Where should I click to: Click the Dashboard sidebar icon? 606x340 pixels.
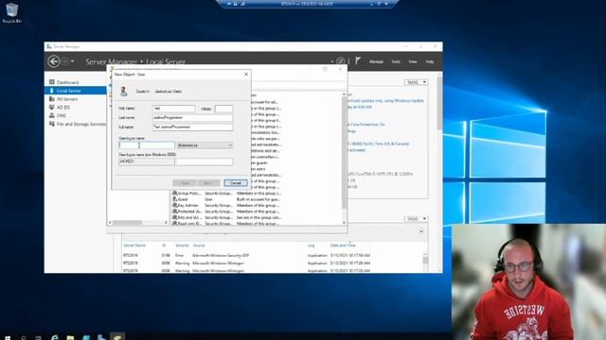(x=52, y=82)
